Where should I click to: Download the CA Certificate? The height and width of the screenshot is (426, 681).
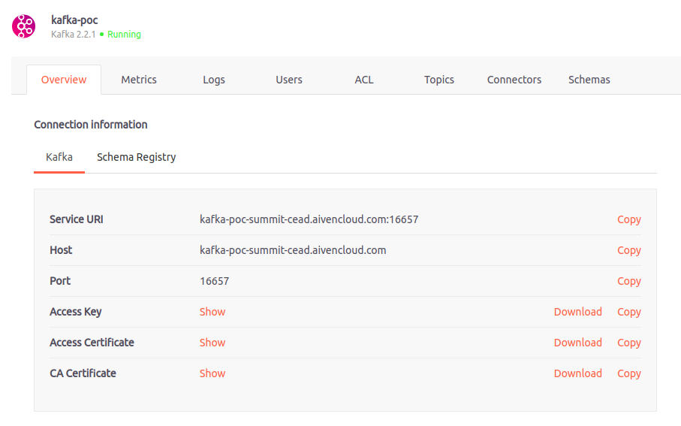577,373
